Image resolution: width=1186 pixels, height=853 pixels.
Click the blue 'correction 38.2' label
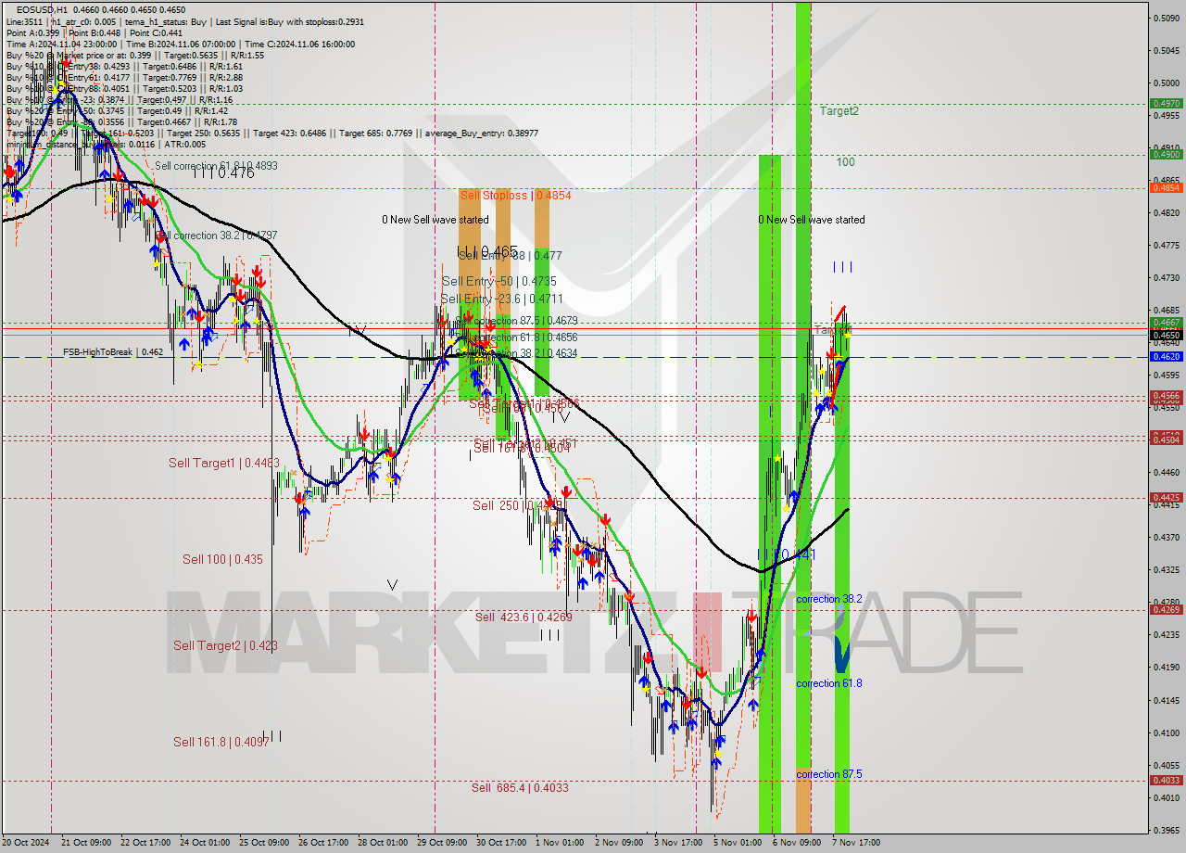[829, 599]
